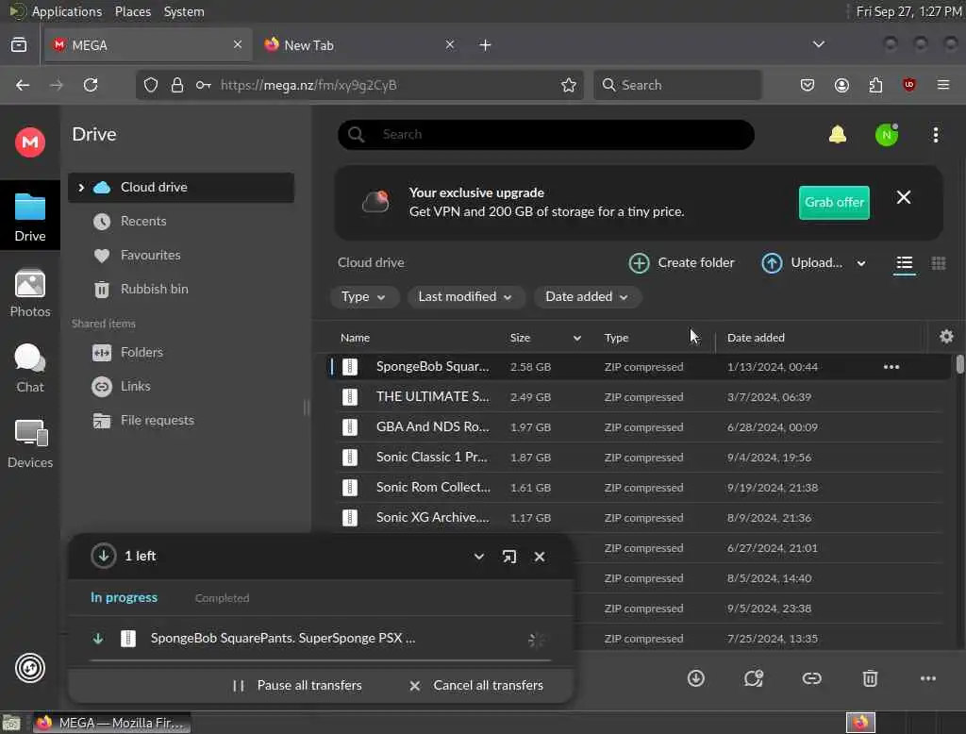Viewport: 966px width, 734px height.
Task: Open Firefox extensions puzzle icon
Action: pyautogui.click(x=875, y=85)
